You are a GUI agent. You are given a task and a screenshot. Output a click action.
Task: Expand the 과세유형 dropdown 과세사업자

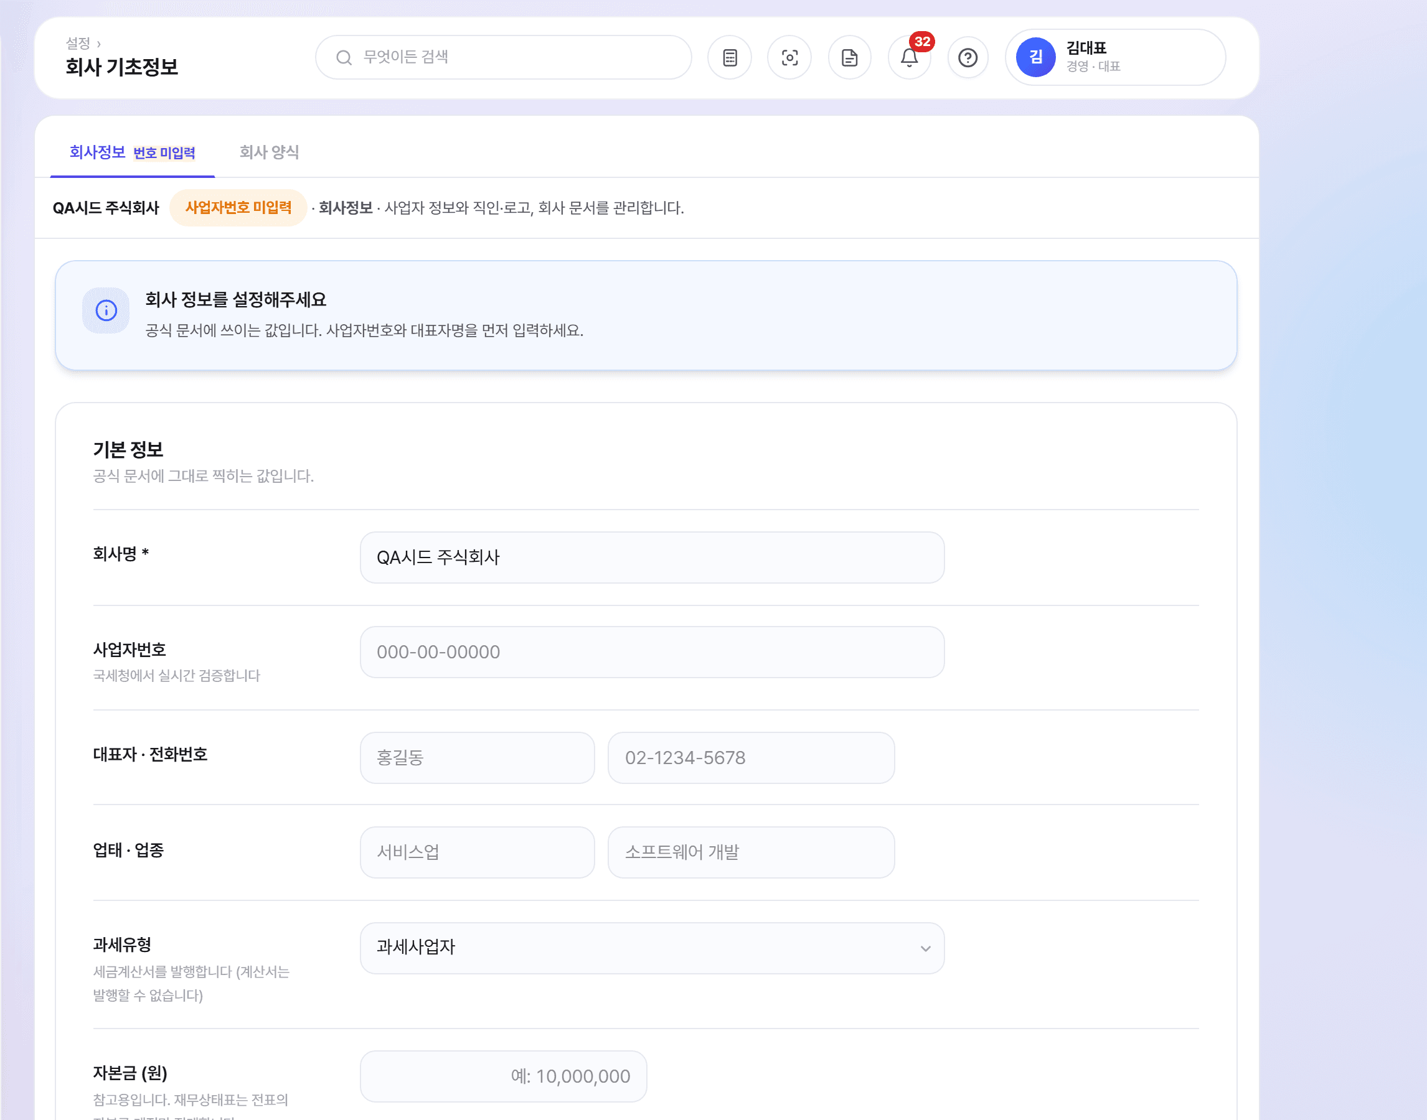(x=652, y=948)
